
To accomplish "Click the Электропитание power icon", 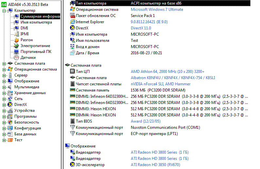I will click(16, 46).
